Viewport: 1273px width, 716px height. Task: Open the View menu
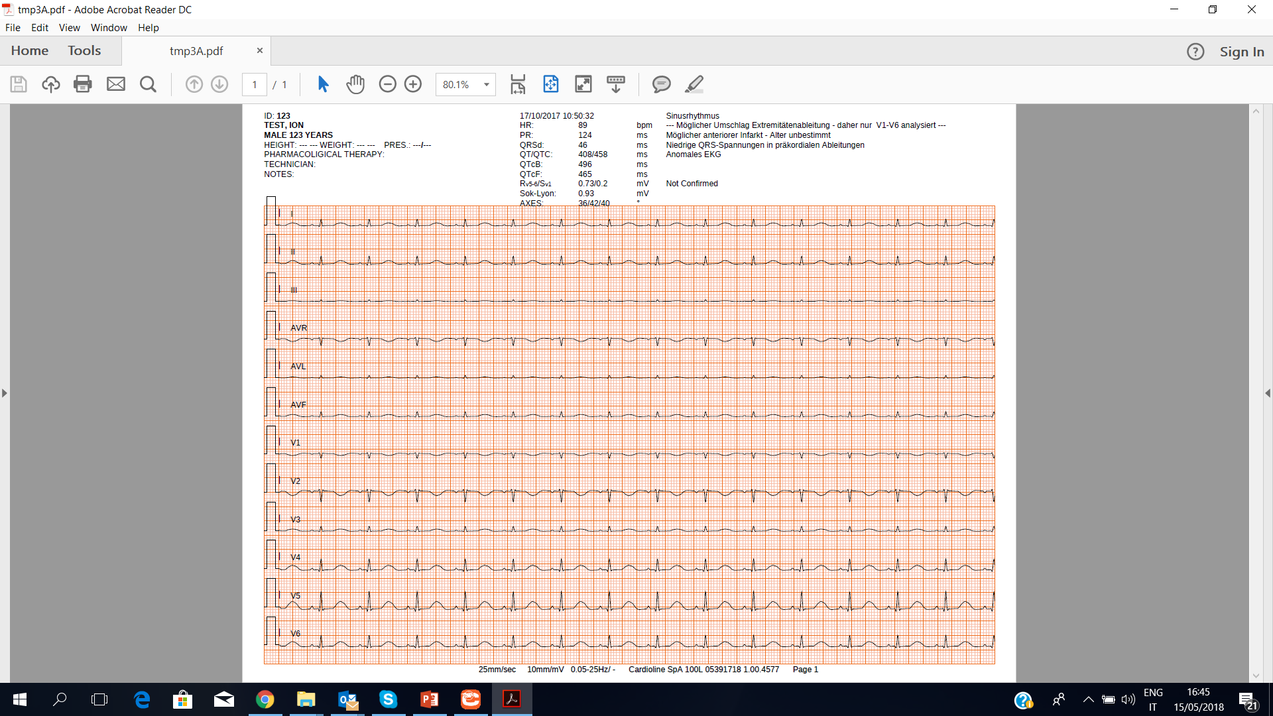tap(69, 28)
